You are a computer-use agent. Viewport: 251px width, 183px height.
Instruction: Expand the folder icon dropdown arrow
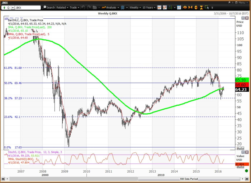click(99, 8)
